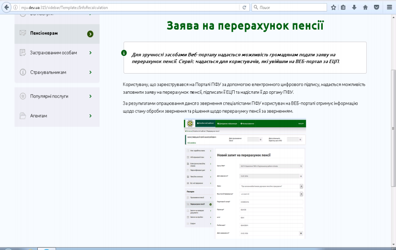Click the magnifier icon in the search box
396x250 pixels.
click(x=256, y=7)
